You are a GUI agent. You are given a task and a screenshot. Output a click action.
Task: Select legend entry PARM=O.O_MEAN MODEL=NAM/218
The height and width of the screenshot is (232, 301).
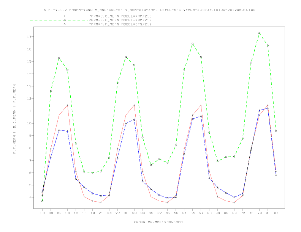[120, 16]
